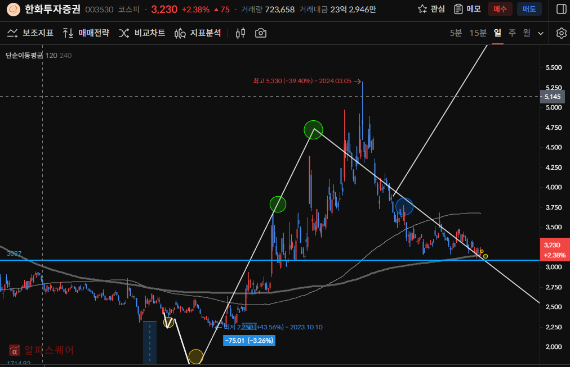Click the 5,500 price axis label

point(554,67)
